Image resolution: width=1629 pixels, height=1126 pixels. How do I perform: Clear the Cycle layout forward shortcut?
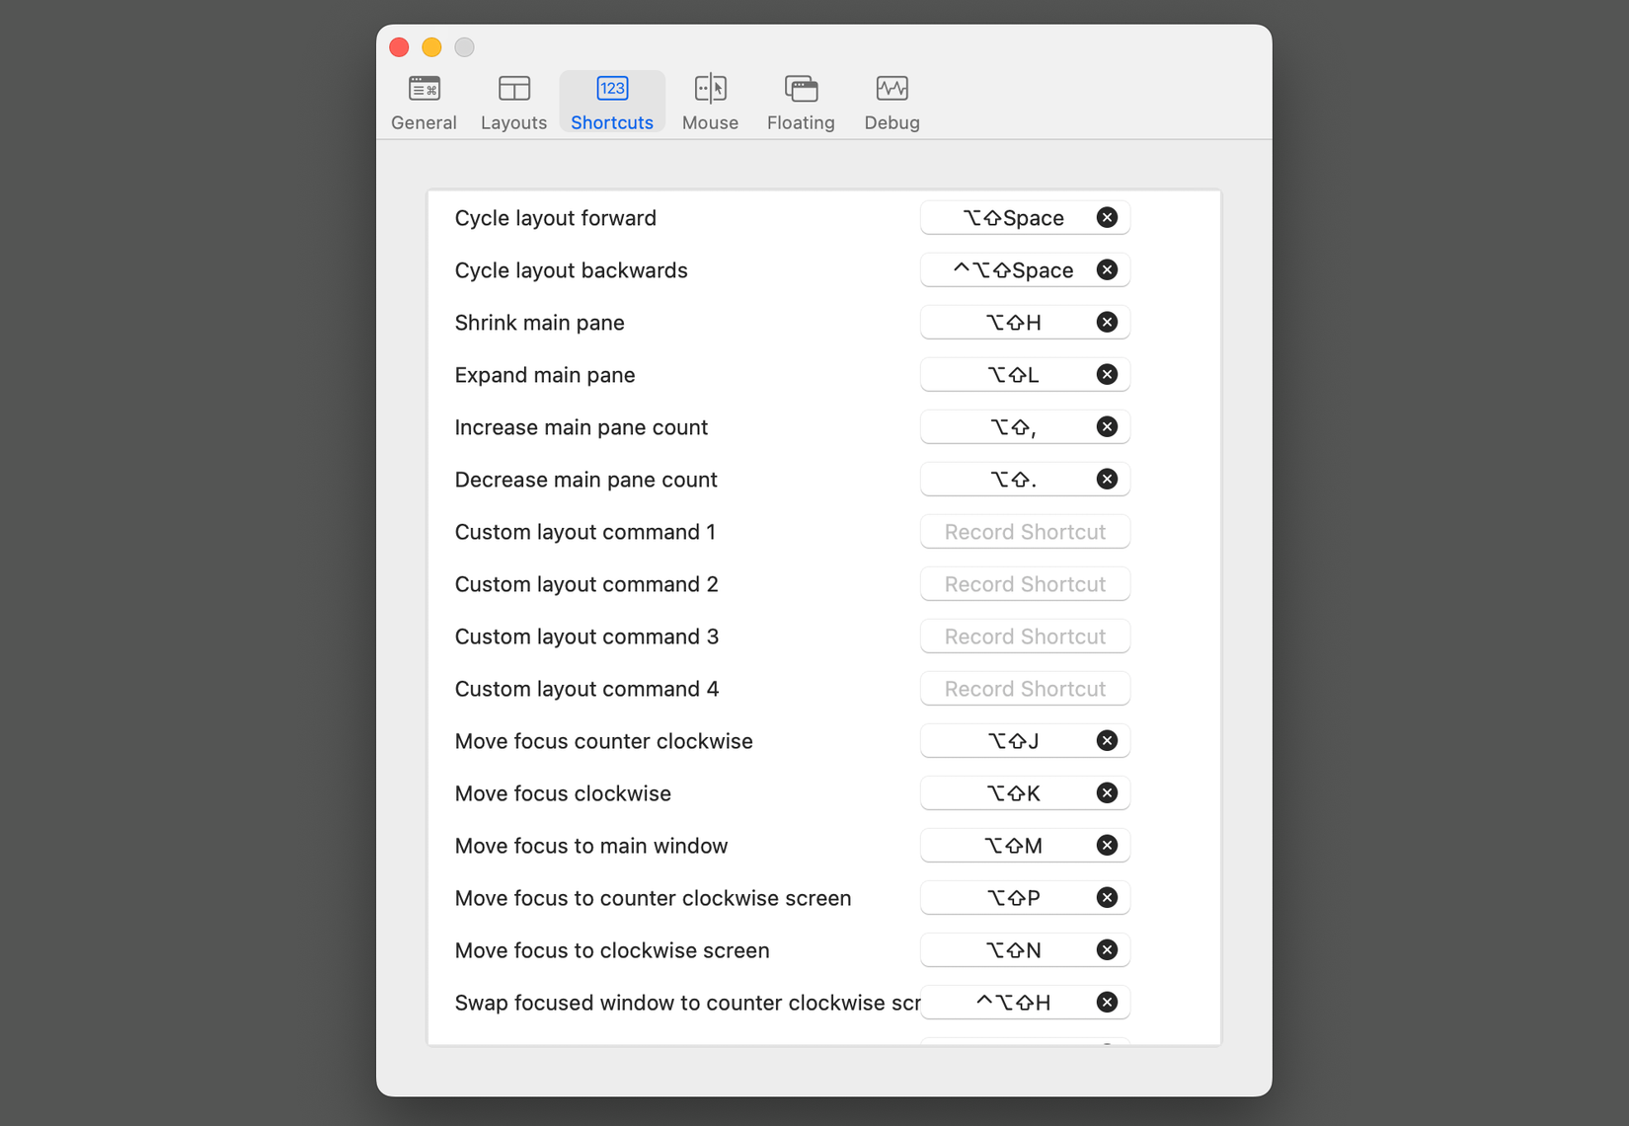click(x=1107, y=218)
